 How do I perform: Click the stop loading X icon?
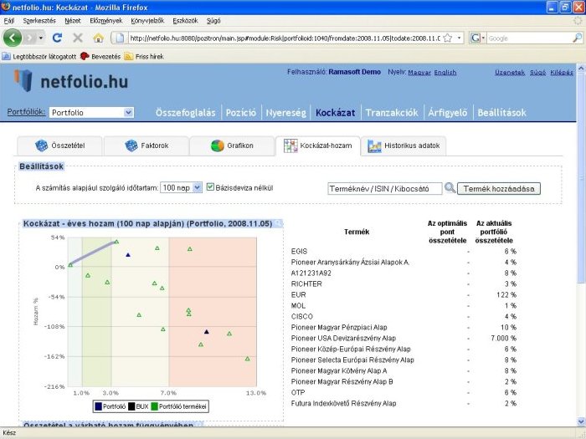click(x=78, y=38)
